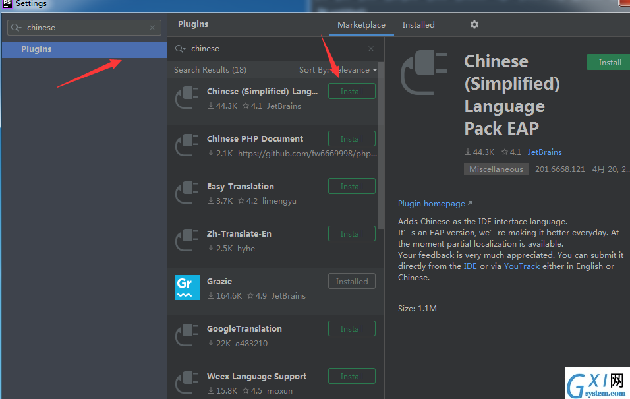Install the Zh-Translate-En plugin
Viewport: 630px width, 399px height.
click(x=351, y=233)
